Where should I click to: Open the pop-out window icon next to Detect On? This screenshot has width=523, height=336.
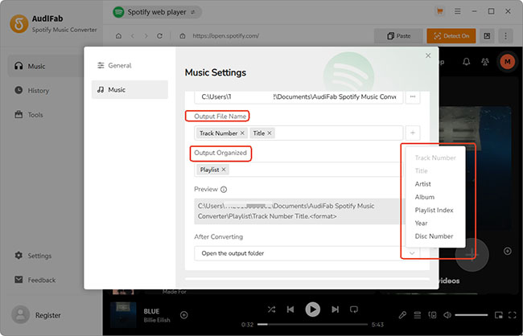pyautogui.click(x=487, y=36)
